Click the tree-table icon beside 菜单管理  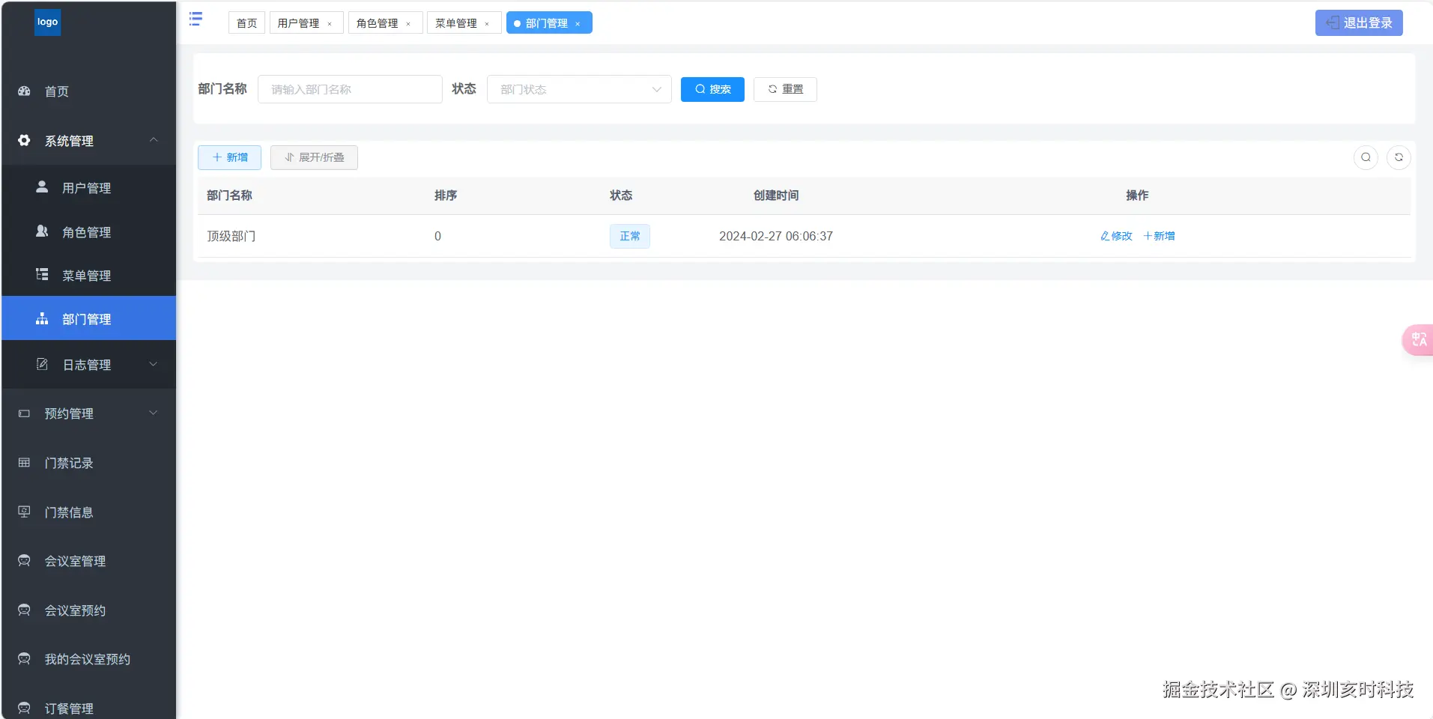(x=42, y=275)
